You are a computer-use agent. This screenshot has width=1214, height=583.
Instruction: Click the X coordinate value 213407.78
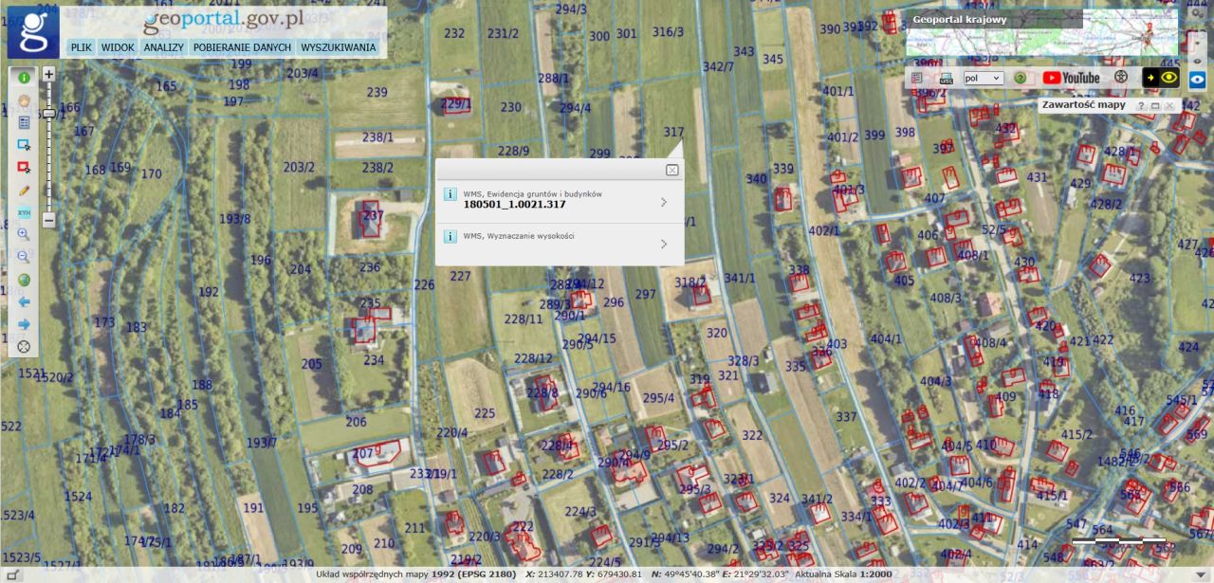click(x=559, y=574)
